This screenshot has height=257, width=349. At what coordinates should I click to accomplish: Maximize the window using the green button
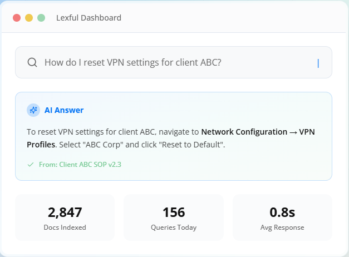coord(41,18)
